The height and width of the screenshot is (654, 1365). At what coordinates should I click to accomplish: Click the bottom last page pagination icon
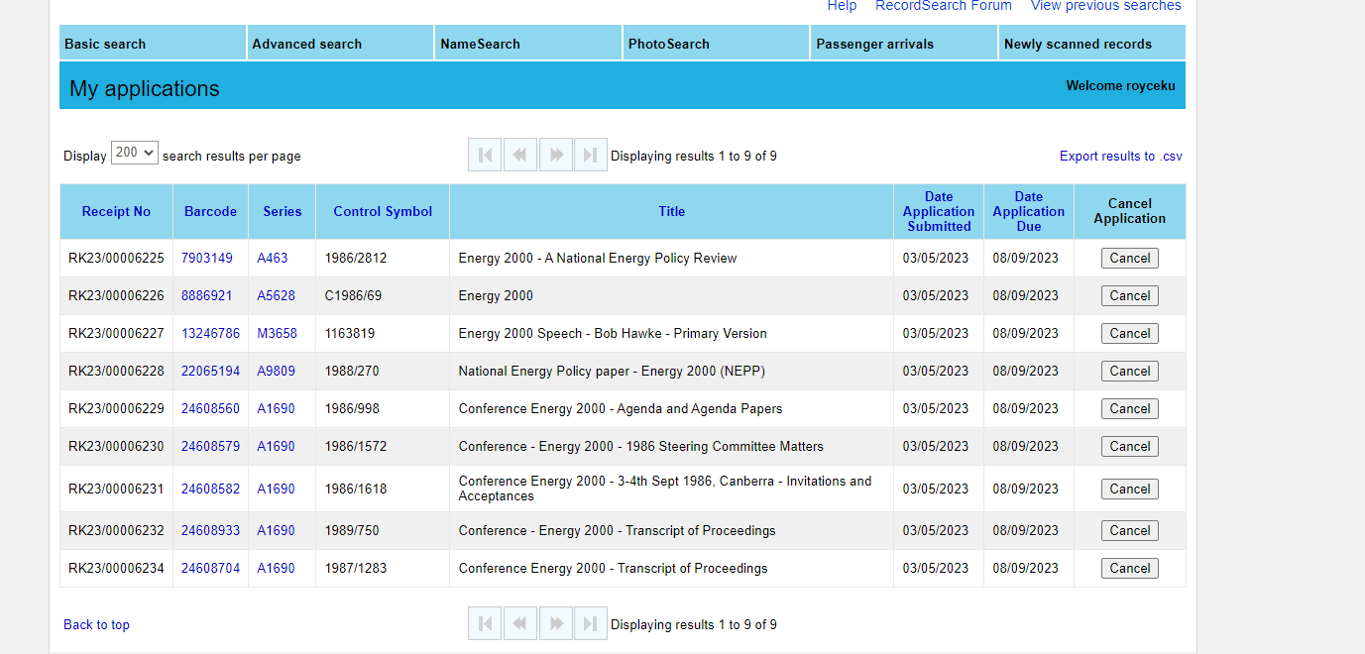coord(591,623)
